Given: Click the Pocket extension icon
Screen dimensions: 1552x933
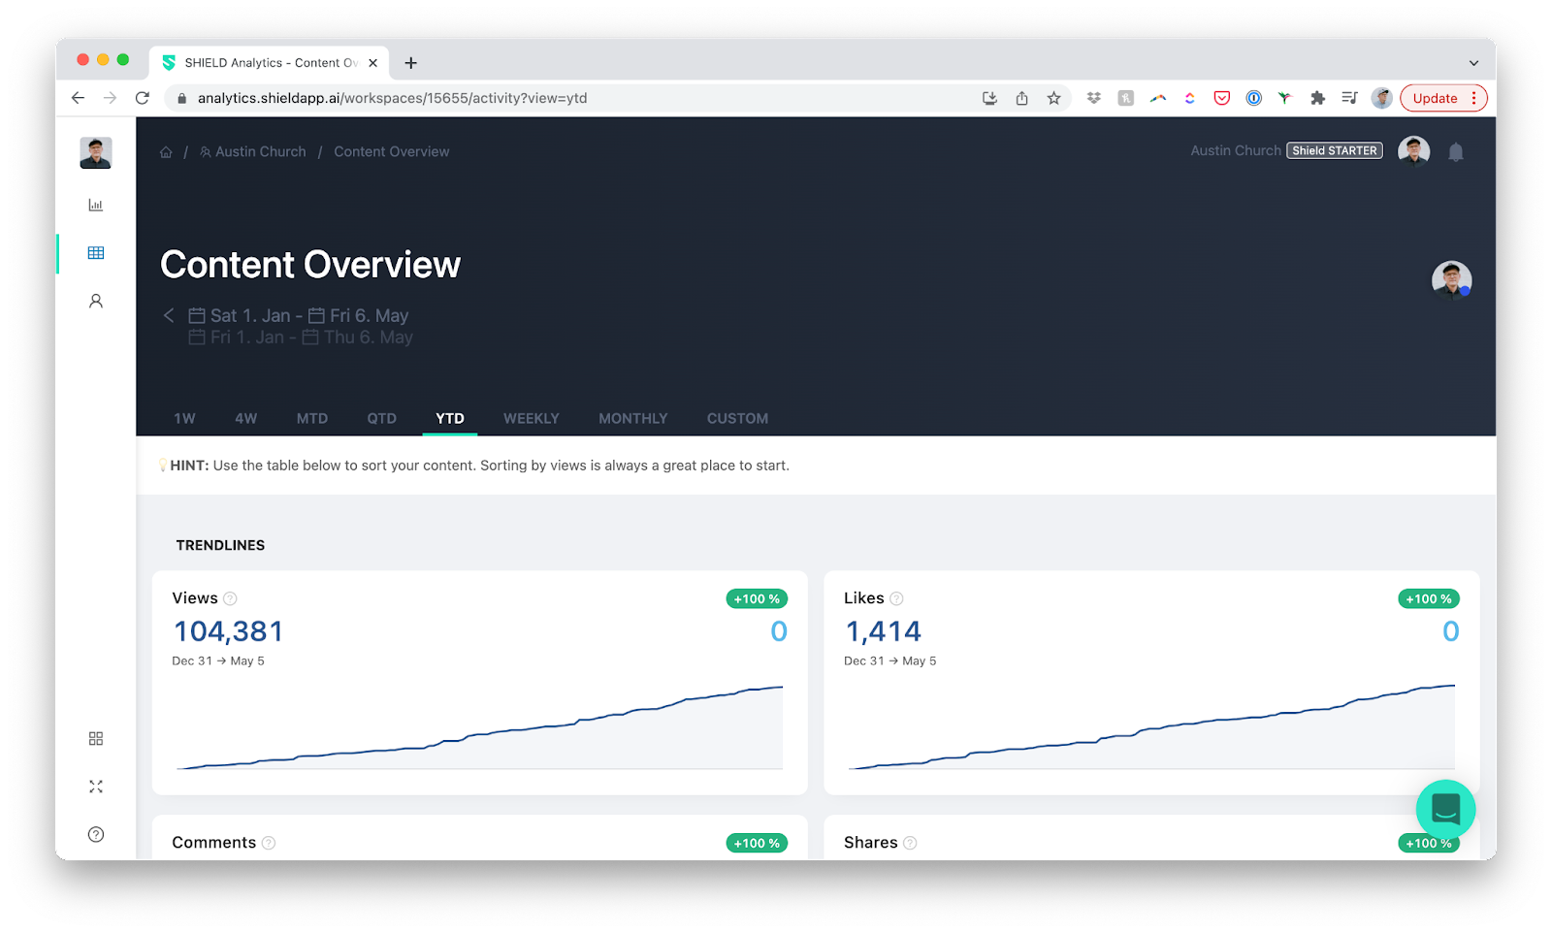Looking at the screenshot, I should 1222,98.
